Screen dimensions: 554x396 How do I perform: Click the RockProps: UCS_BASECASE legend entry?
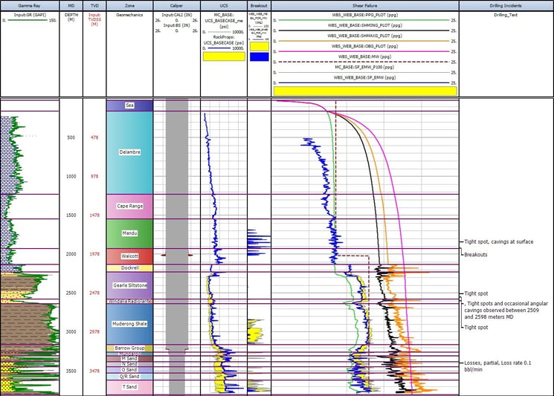[224, 42]
